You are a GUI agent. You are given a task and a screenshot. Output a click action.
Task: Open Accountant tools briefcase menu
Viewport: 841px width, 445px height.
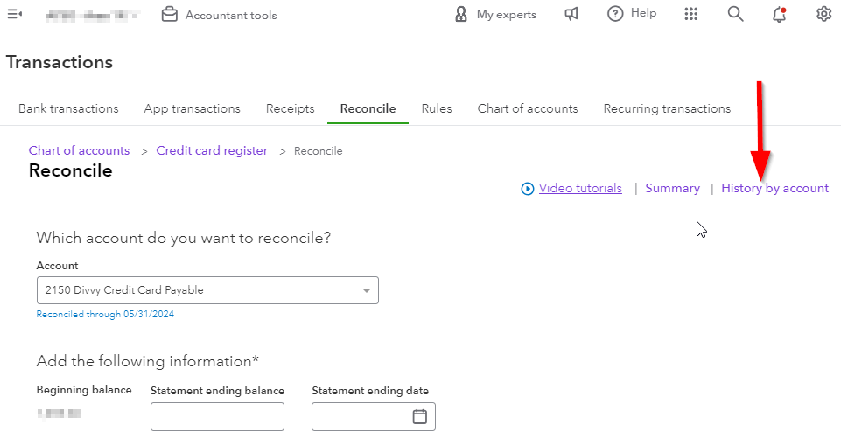pos(170,15)
